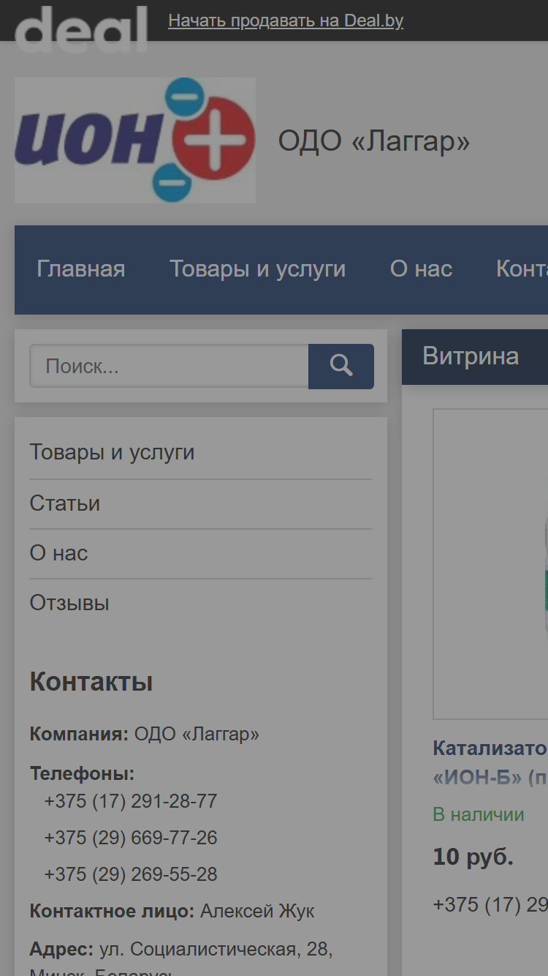
Task: Open product link Катализатор «ИОН-Б»
Action: pos(490,762)
